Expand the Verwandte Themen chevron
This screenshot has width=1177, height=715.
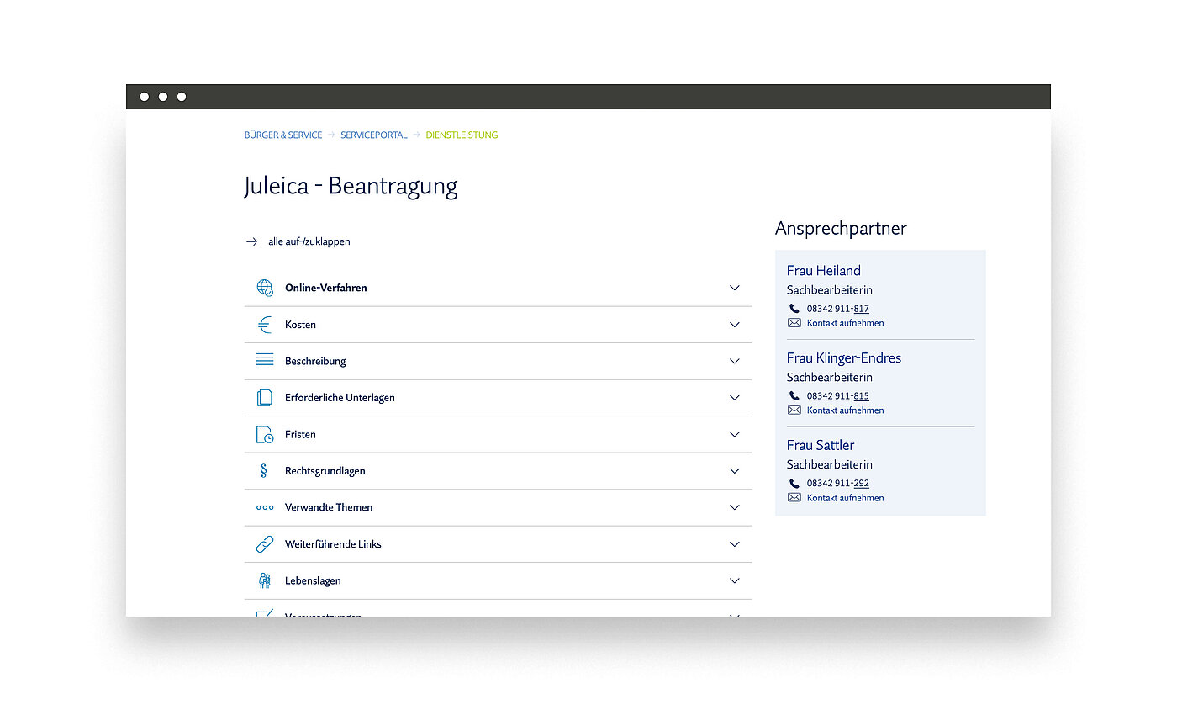[735, 508]
